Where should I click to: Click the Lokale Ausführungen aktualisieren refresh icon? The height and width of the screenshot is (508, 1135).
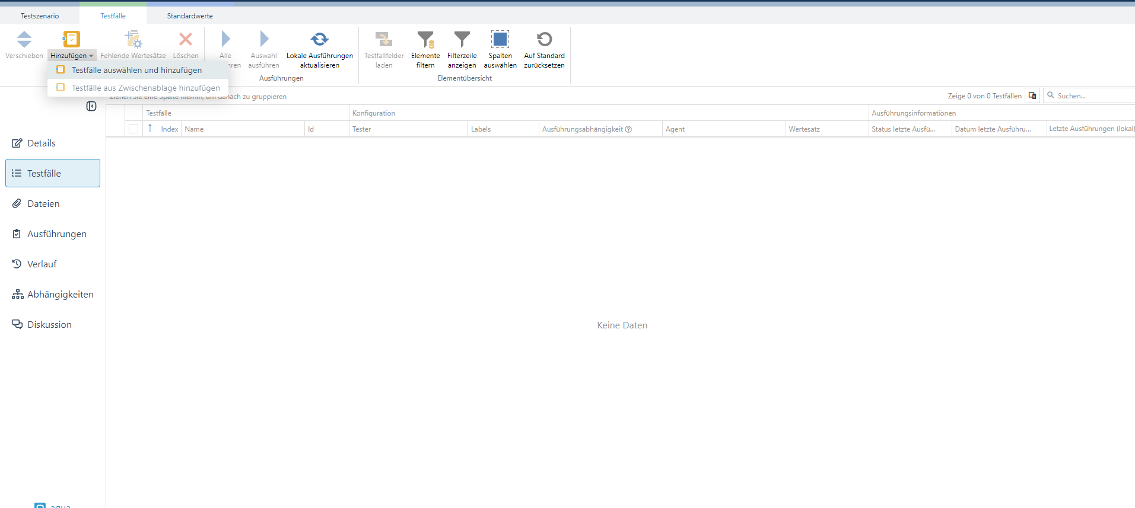tap(319, 40)
